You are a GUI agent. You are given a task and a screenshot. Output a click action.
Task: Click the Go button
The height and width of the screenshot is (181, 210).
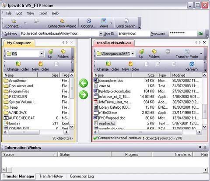201,34
